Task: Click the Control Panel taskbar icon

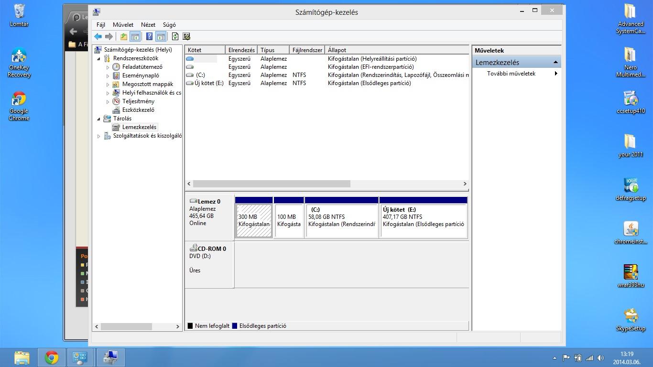Action: [x=80, y=357]
